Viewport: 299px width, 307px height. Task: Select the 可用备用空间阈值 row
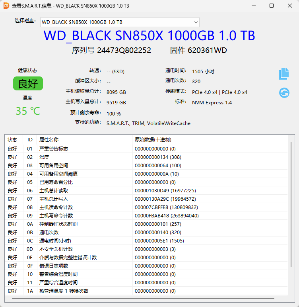click(146, 174)
